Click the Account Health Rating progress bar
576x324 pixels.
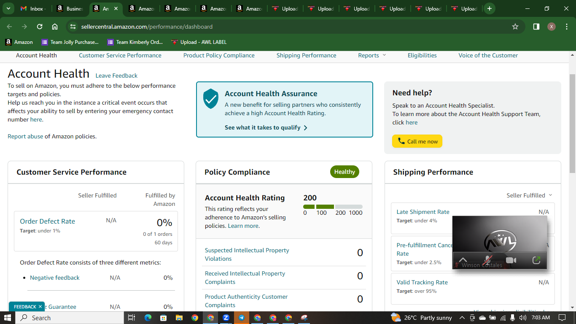[333, 207]
